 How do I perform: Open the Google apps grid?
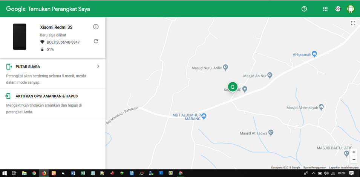click(325, 9)
